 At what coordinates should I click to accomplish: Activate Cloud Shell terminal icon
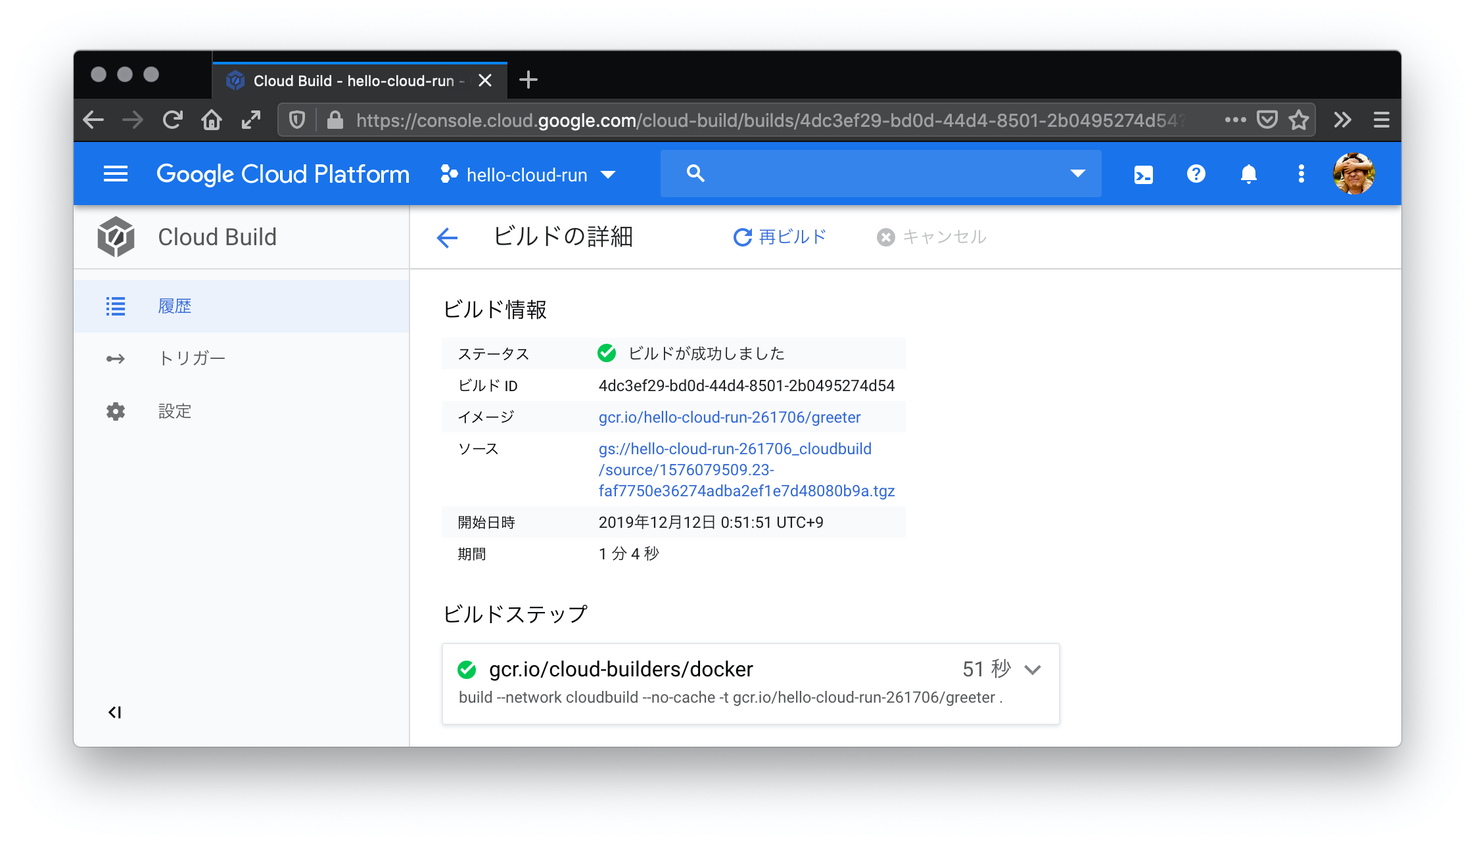tap(1144, 174)
